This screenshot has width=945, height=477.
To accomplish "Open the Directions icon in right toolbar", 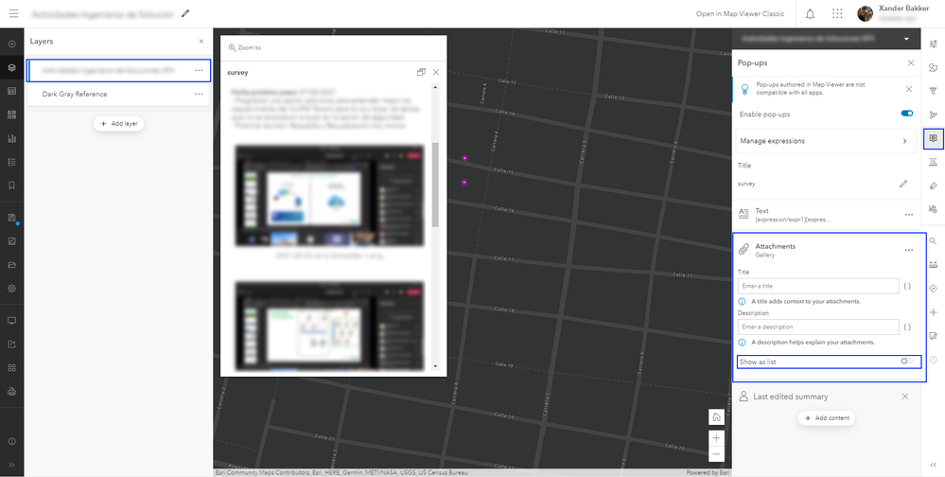I will coord(933,289).
